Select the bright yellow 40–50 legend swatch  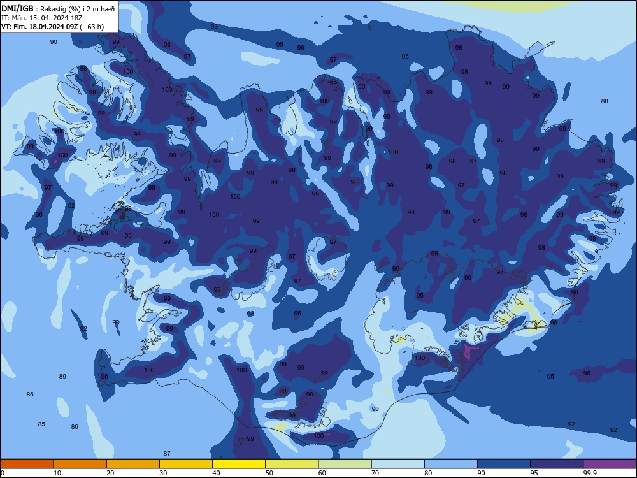pos(239,464)
